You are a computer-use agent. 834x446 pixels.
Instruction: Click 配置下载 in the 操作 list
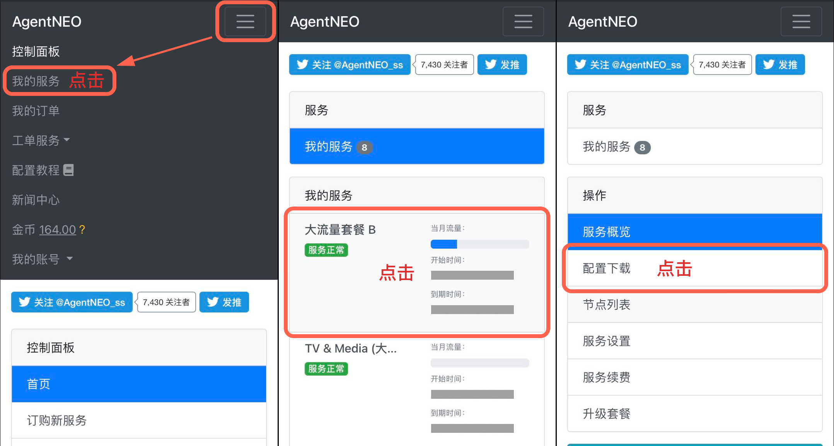click(606, 268)
